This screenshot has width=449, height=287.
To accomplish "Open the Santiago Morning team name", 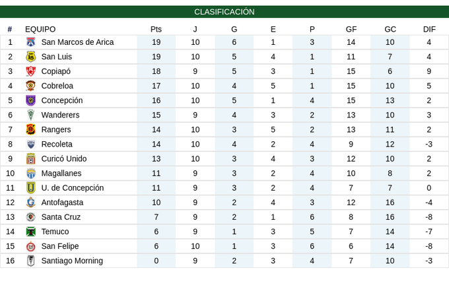I will tap(72, 261).
